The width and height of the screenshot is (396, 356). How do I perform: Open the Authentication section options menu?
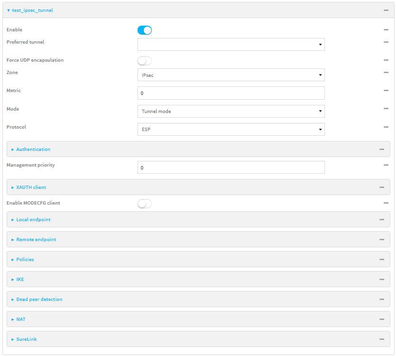pyautogui.click(x=381, y=149)
